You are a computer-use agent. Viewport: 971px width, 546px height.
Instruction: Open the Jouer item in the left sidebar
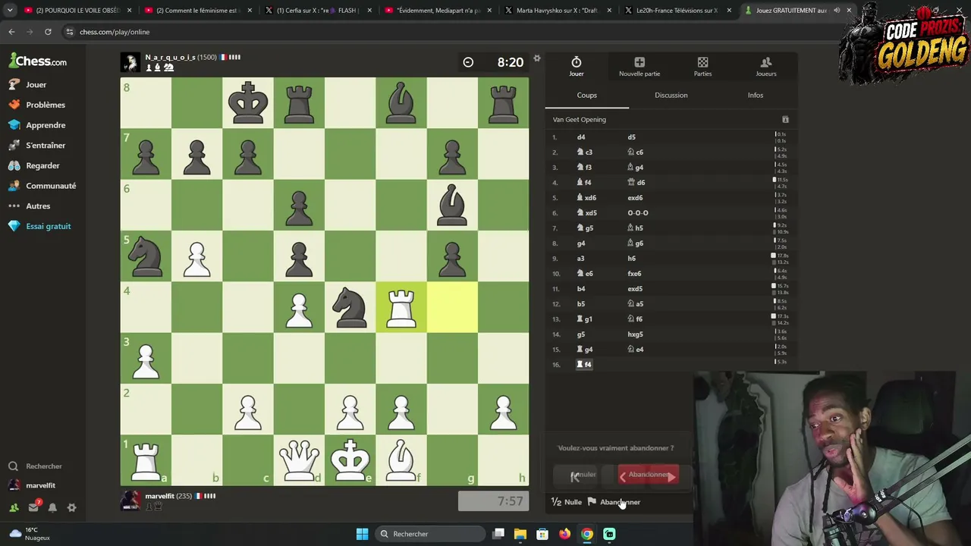[x=28, y=84]
